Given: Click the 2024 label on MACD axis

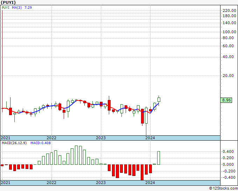Looking at the screenshot, I should (x=150, y=183).
